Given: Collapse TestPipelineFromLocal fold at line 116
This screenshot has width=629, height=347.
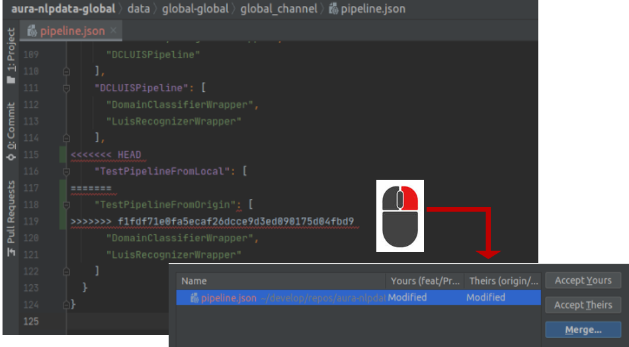Looking at the screenshot, I should click(67, 171).
